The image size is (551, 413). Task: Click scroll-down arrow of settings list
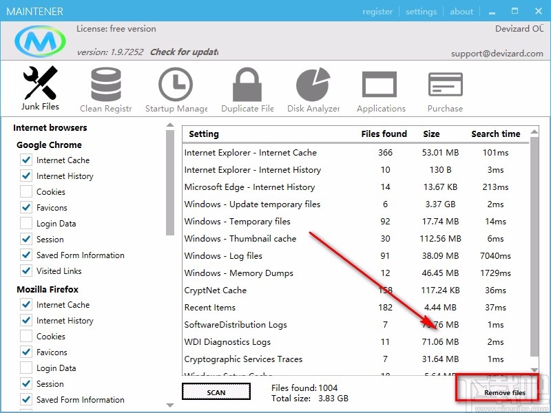coord(170,405)
